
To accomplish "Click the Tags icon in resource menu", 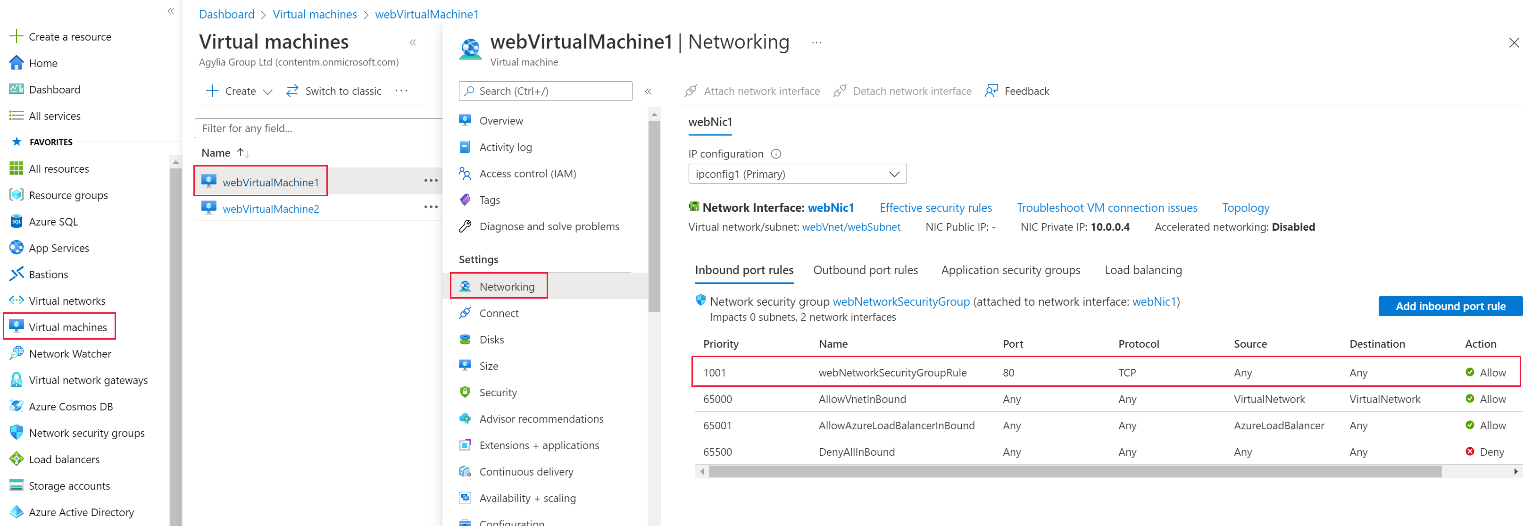I will tap(465, 200).
